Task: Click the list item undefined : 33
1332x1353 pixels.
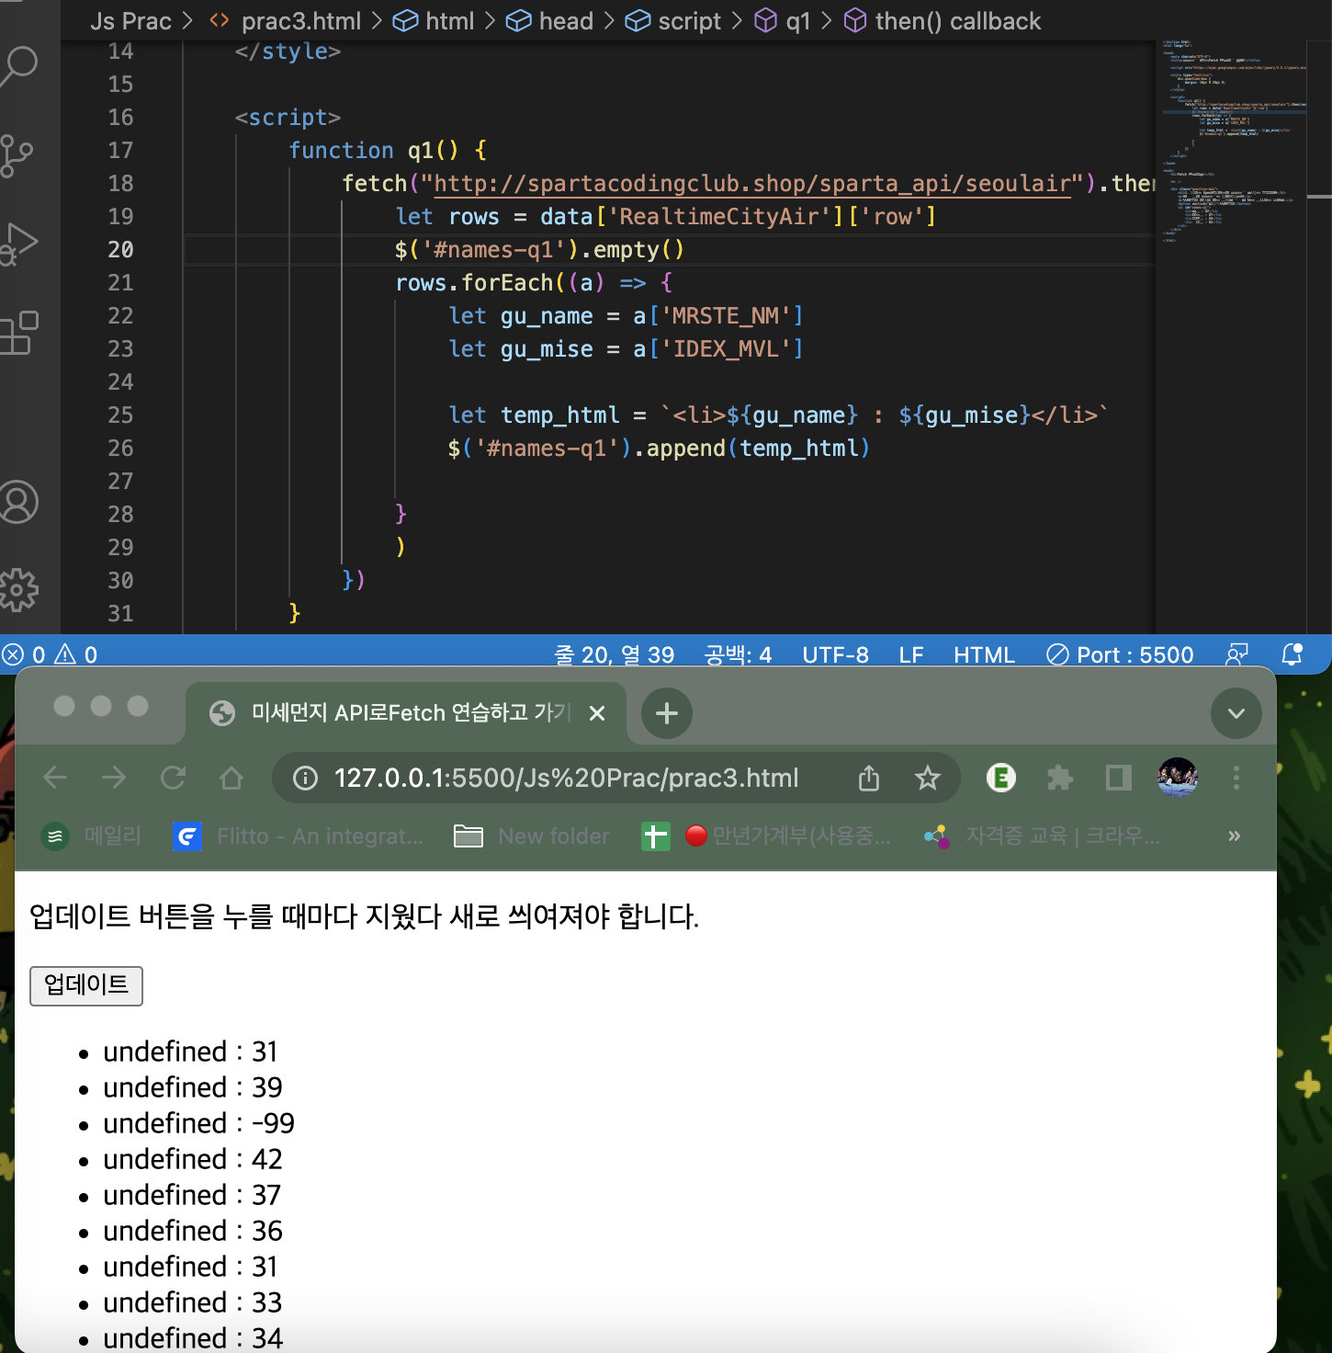Action: pyautogui.click(x=193, y=1302)
